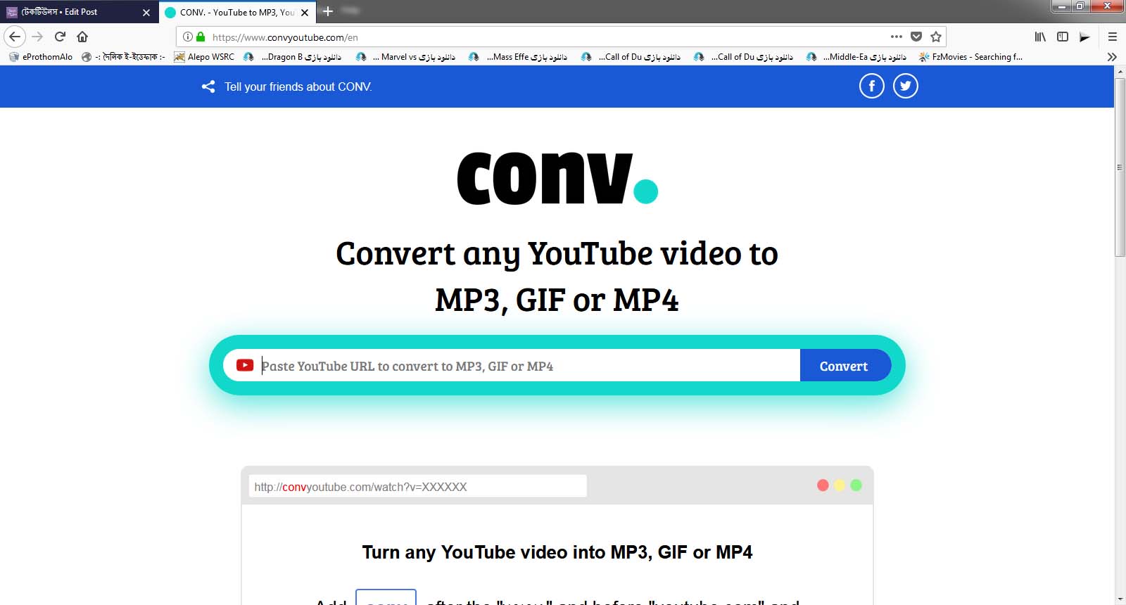Click the scrollbar down arrow

1120,599
